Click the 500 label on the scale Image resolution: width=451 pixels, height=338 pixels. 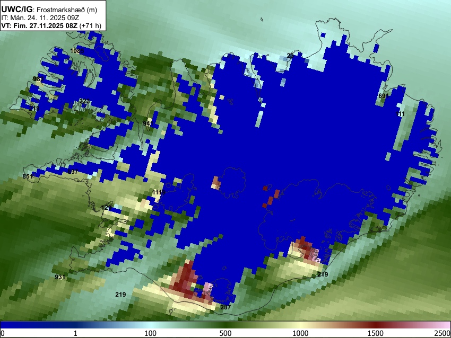tap(225, 333)
